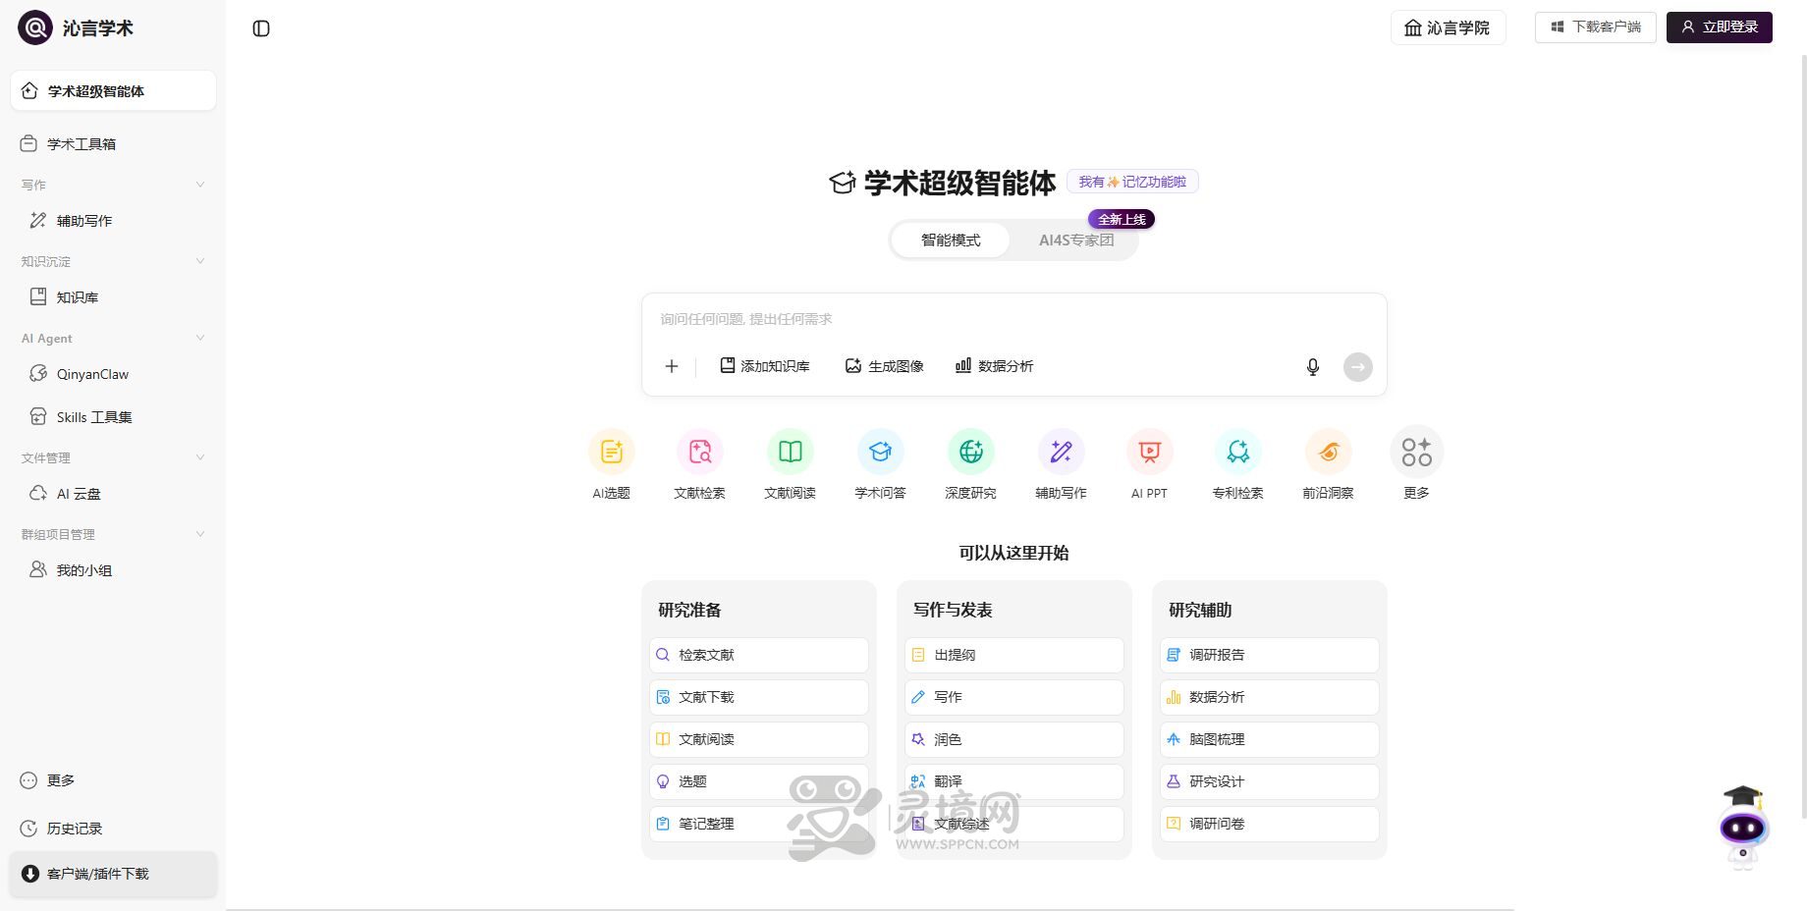The height and width of the screenshot is (911, 1807).
Task: Click the 我有记忆功能啦 badge
Action: point(1132,182)
